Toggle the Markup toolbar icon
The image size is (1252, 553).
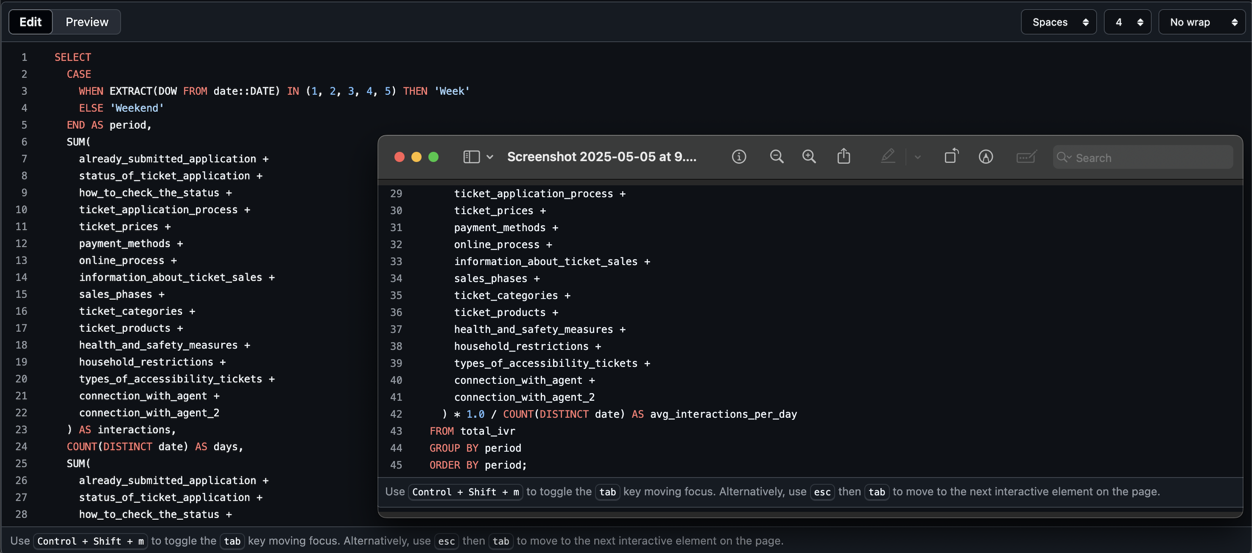tap(986, 157)
